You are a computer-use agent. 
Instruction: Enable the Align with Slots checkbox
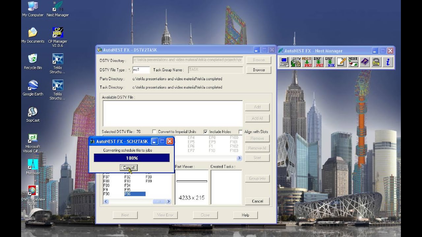(240, 132)
